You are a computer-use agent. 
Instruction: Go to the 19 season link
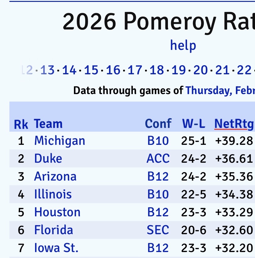pos(179,70)
